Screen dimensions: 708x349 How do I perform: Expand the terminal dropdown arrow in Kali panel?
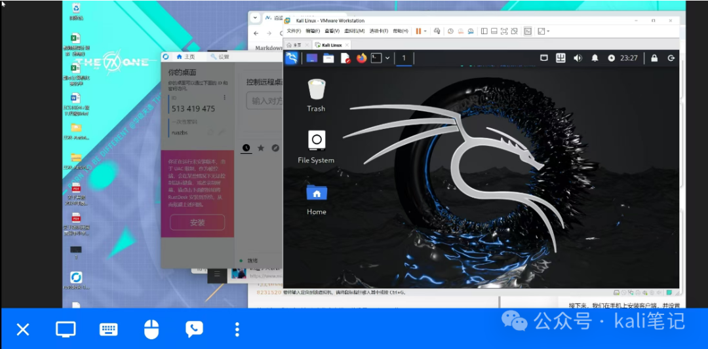point(387,58)
